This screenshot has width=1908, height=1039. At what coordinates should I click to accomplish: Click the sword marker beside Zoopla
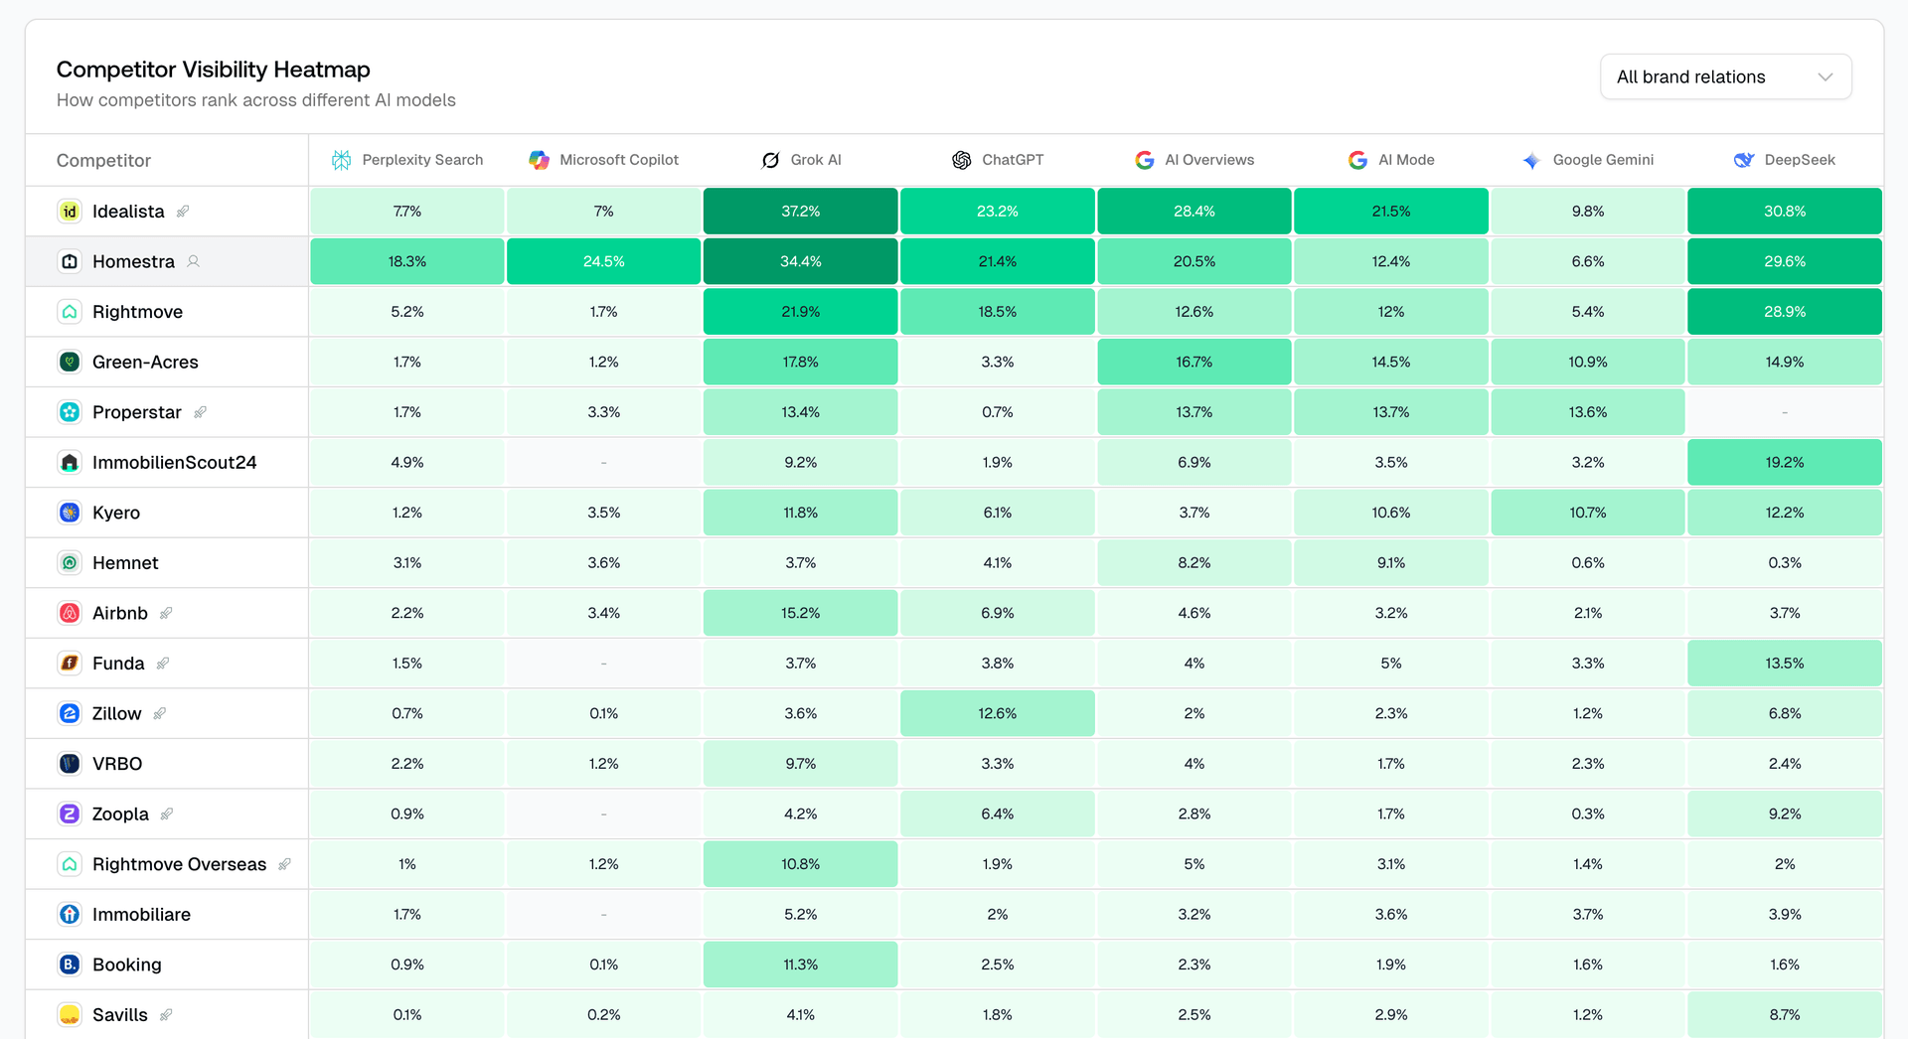click(x=166, y=814)
